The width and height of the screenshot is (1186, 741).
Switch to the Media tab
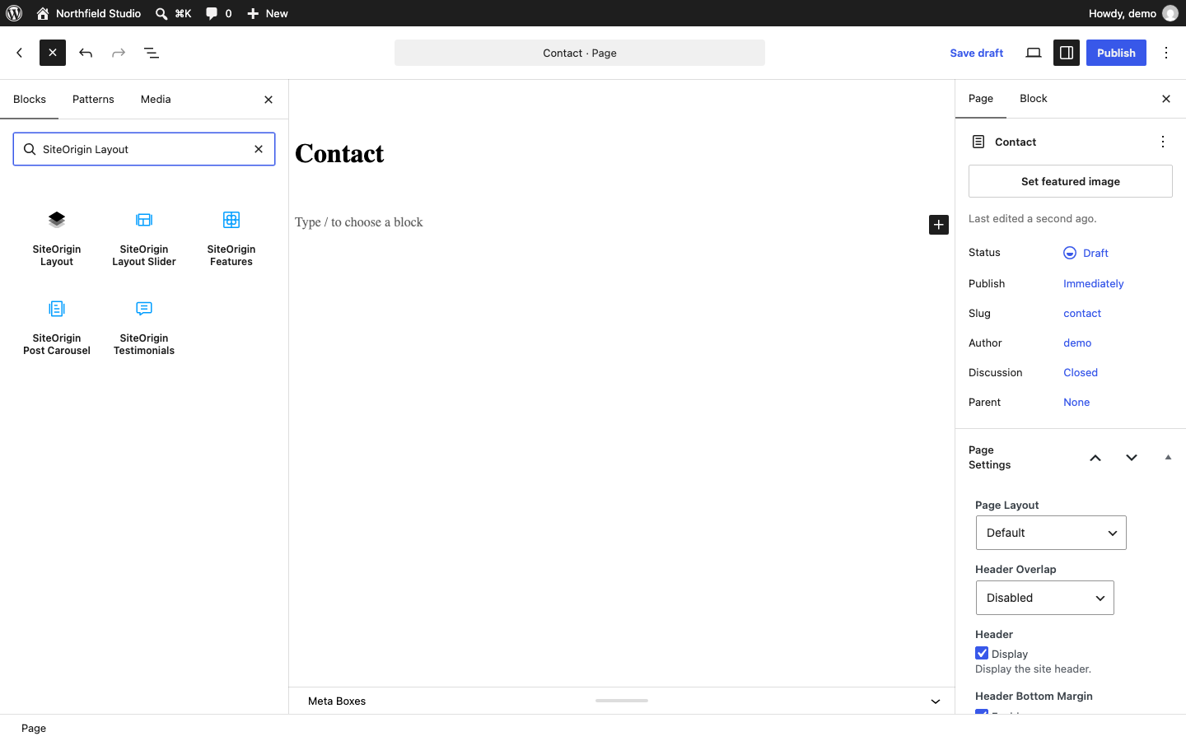(x=156, y=99)
